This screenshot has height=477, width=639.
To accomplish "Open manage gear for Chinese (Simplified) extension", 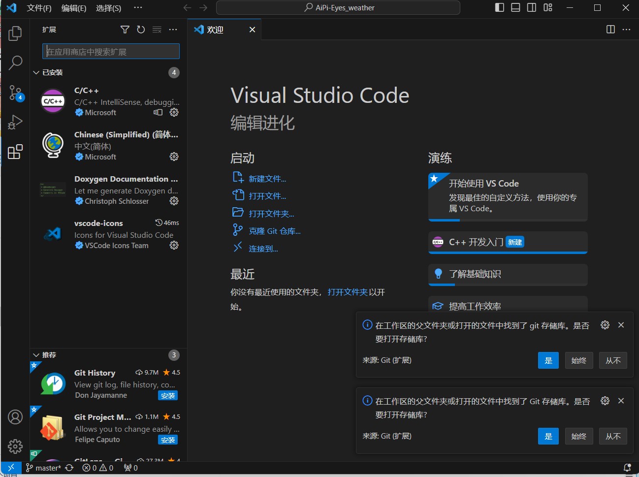I will [174, 157].
